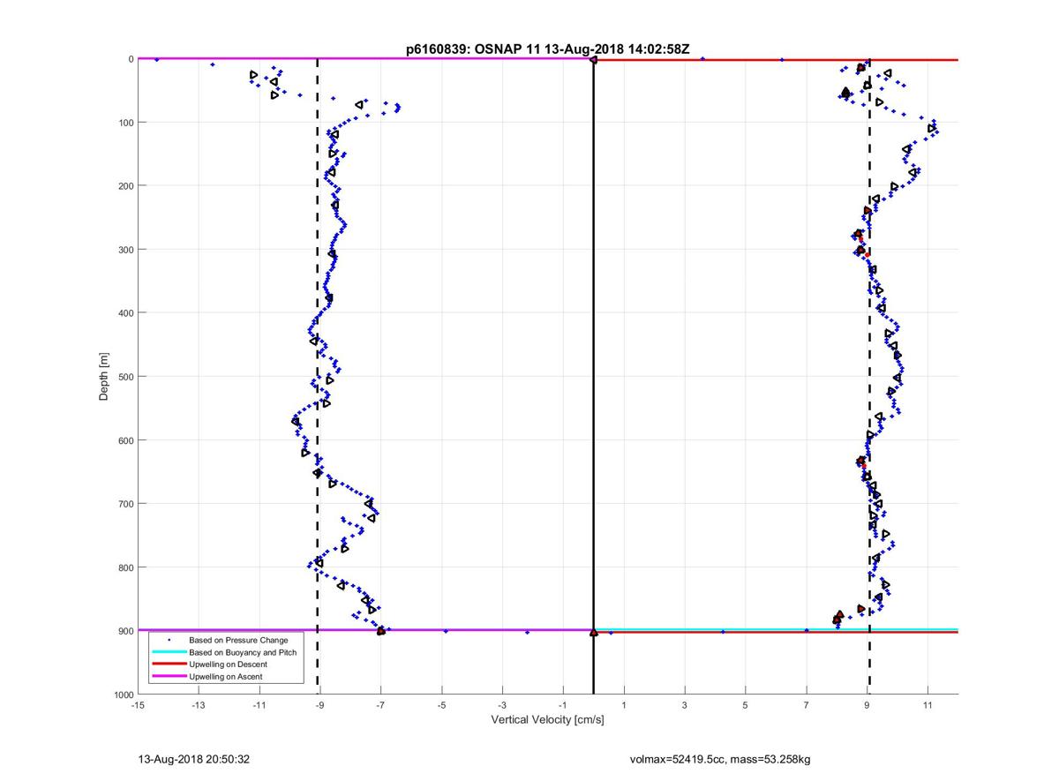The height and width of the screenshot is (781, 1059).
Task: Click velocity axis tick label '-5'
Action: coord(442,705)
